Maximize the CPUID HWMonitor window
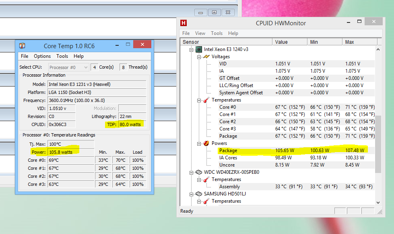 [359, 22]
